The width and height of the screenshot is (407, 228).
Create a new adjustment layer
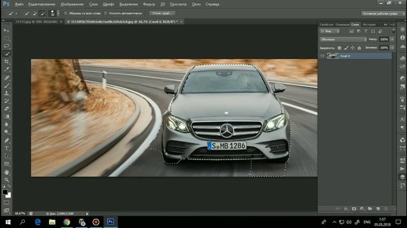pos(362,209)
